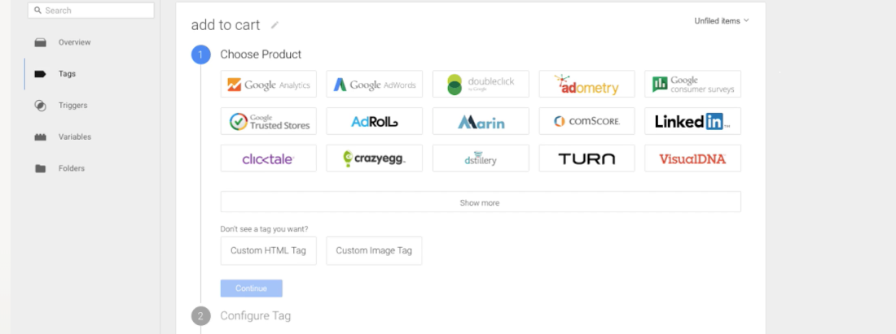Pick the Turn product tile

[586, 158]
